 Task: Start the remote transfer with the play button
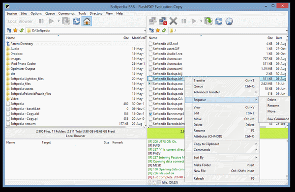point(194,21)
